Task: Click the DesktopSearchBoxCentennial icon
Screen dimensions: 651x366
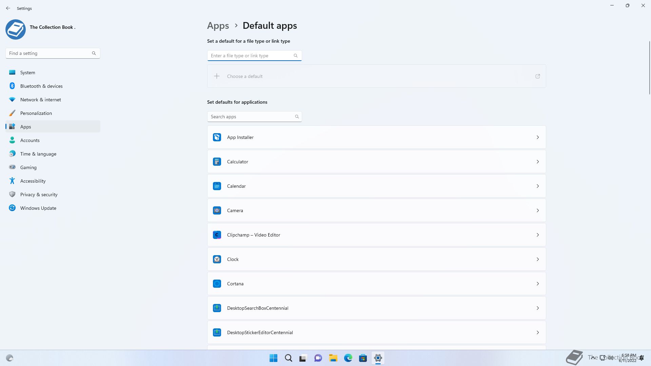Action: [217, 308]
